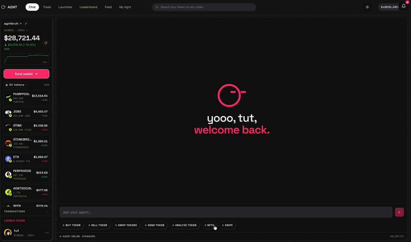This screenshot has width=411, height=242.
Task: Click the $28,721.44 balance value
Action: [22, 38]
